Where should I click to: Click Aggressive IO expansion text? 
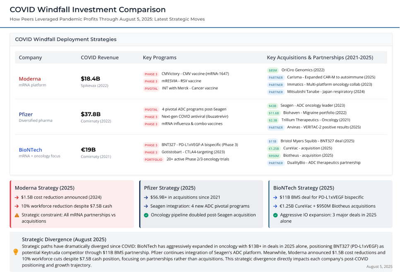point(328,218)
